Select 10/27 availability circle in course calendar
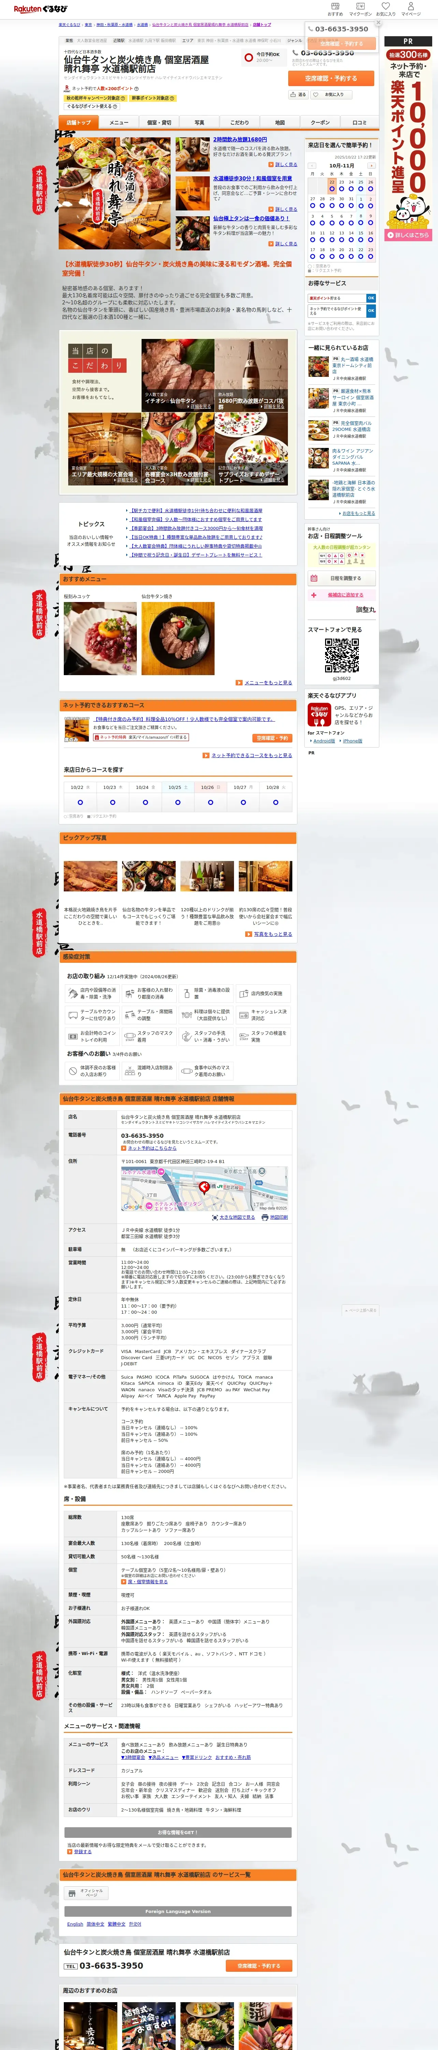Viewport: 438px width, 2050px height. (x=243, y=802)
